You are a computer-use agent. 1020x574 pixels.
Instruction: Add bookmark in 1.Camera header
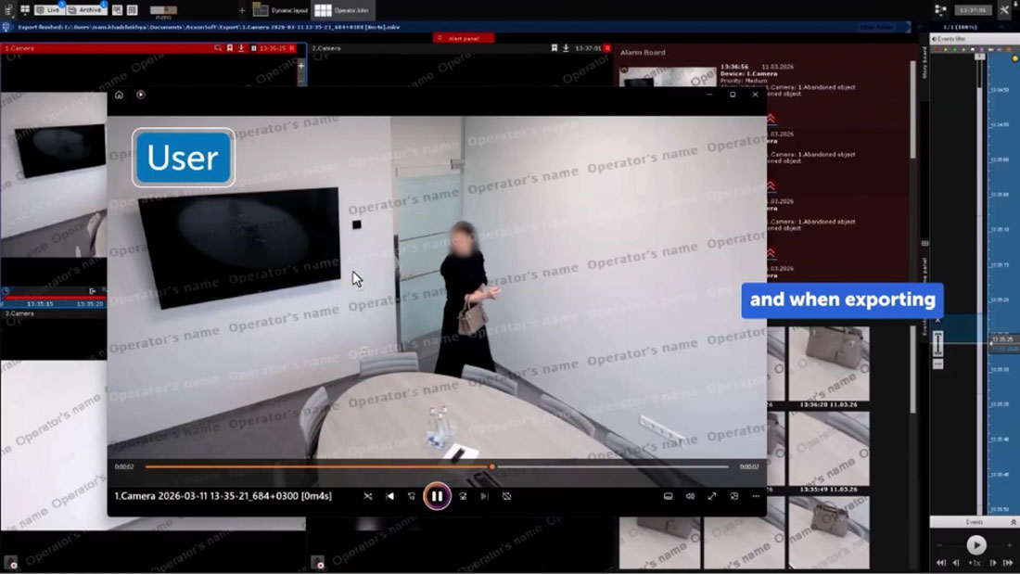point(230,48)
